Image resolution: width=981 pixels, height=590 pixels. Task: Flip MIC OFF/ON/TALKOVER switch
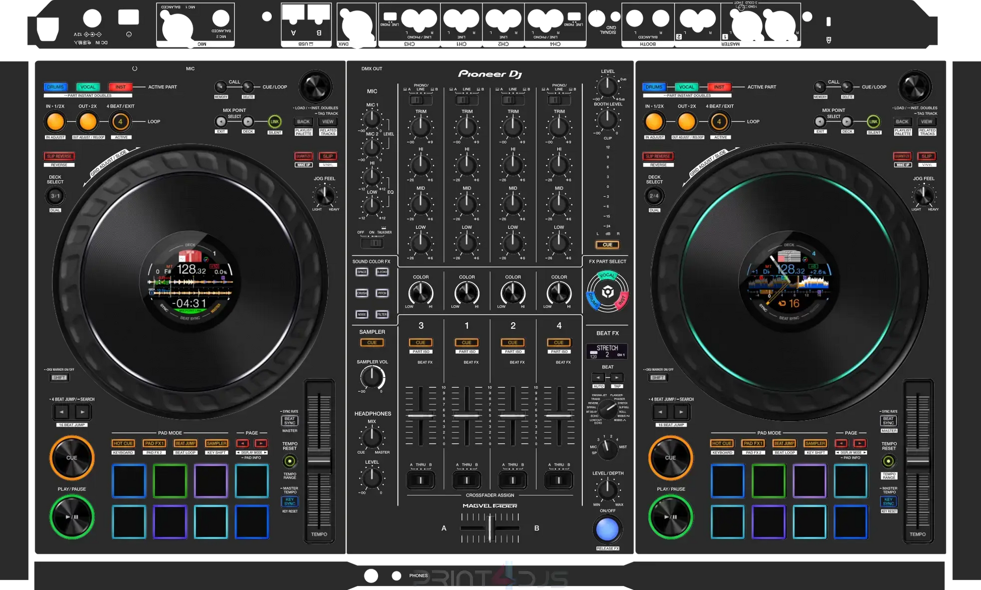(x=372, y=243)
